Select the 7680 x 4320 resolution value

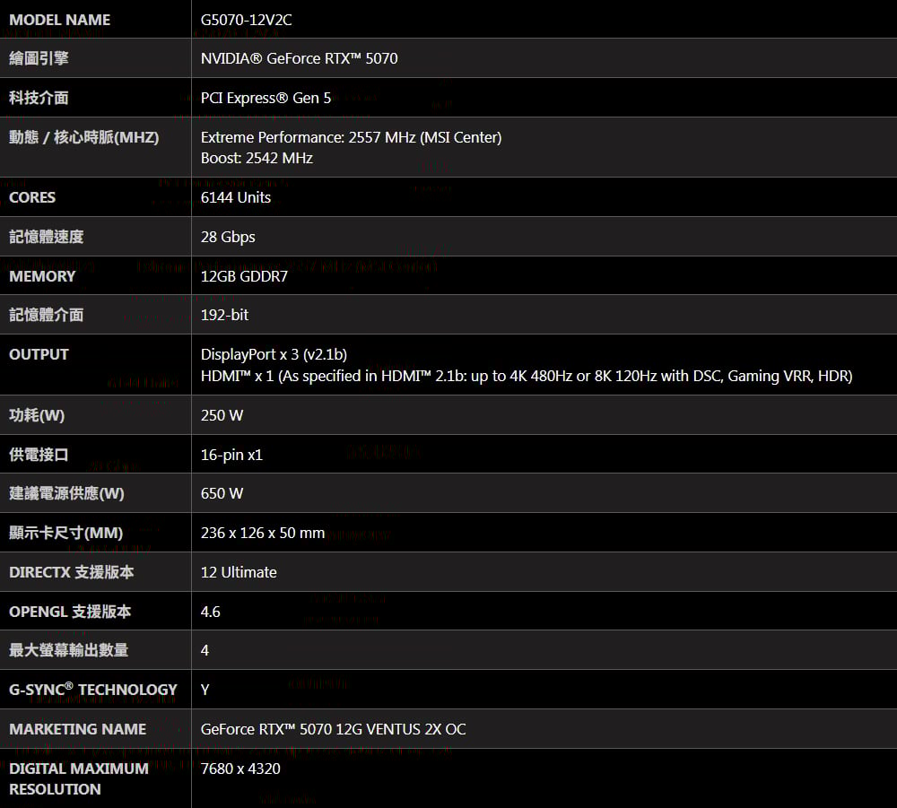point(240,769)
